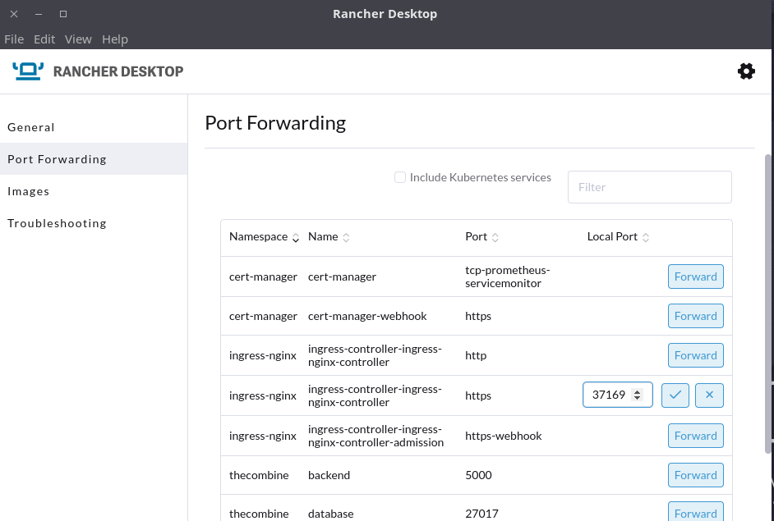Click the Filter text field
This screenshot has width=774, height=521.
[x=650, y=187]
